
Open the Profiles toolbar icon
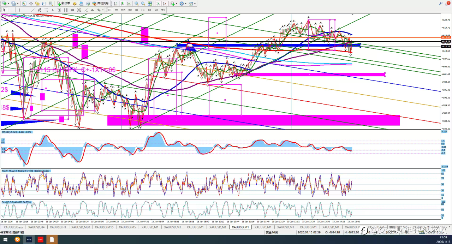click(x=13, y=4)
